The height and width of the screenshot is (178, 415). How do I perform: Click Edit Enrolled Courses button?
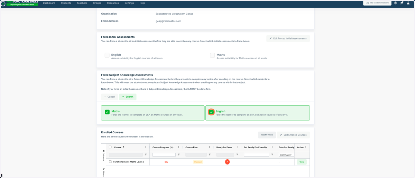(293, 135)
